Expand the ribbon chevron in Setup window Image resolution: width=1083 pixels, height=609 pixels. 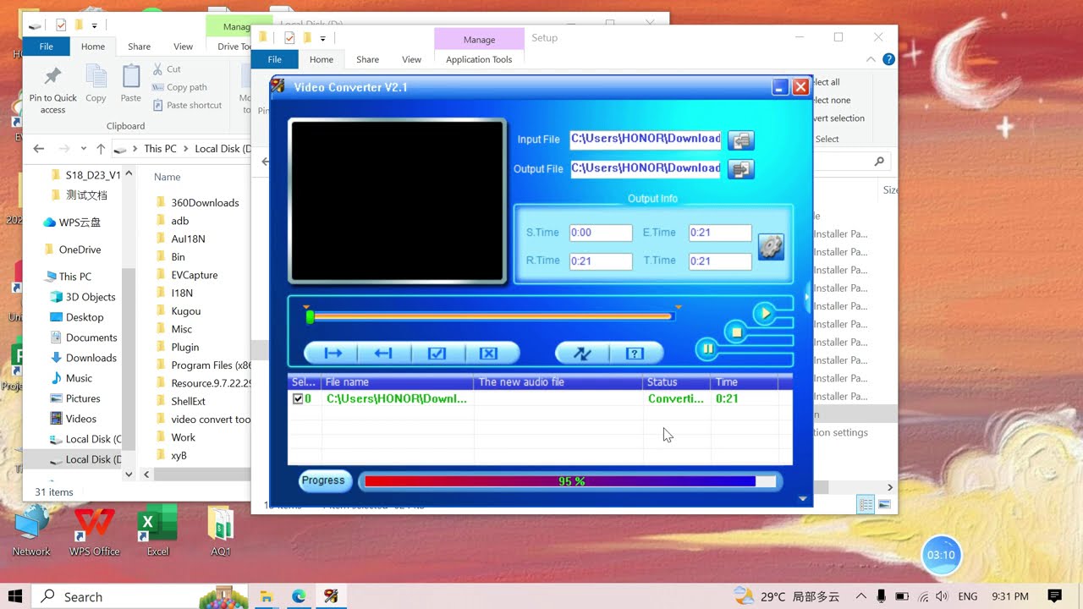tap(871, 59)
